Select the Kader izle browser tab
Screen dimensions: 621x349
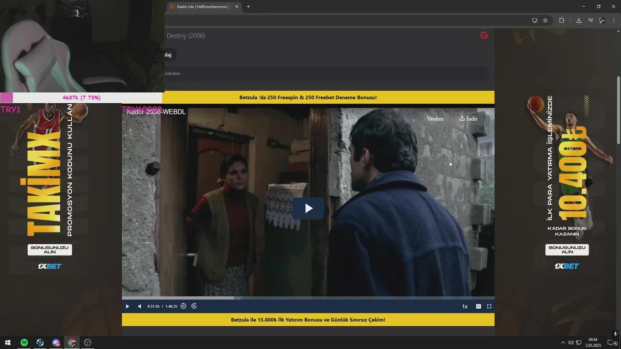(203, 7)
